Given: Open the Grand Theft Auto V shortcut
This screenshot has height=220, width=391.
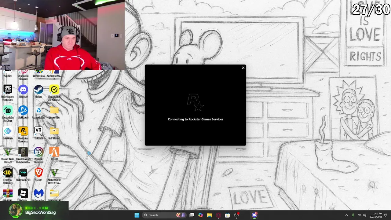Looking at the screenshot, I should (x=8, y=155).
